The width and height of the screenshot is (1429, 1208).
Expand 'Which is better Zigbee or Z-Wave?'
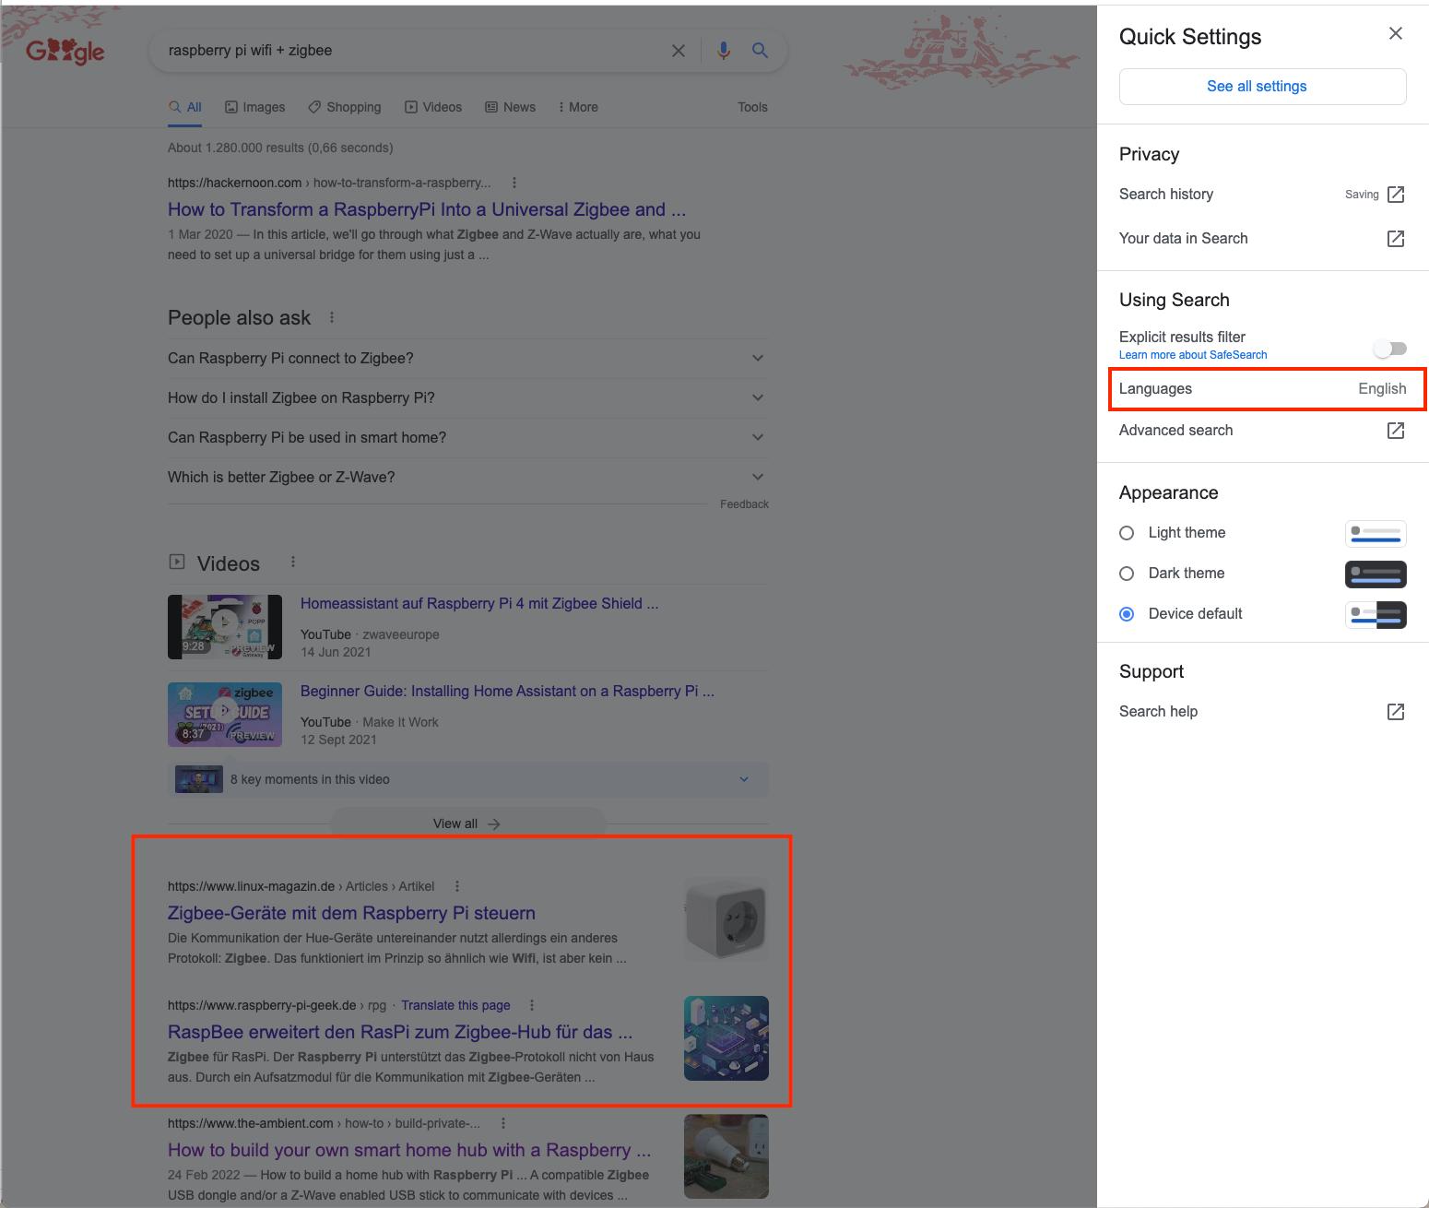468,477
